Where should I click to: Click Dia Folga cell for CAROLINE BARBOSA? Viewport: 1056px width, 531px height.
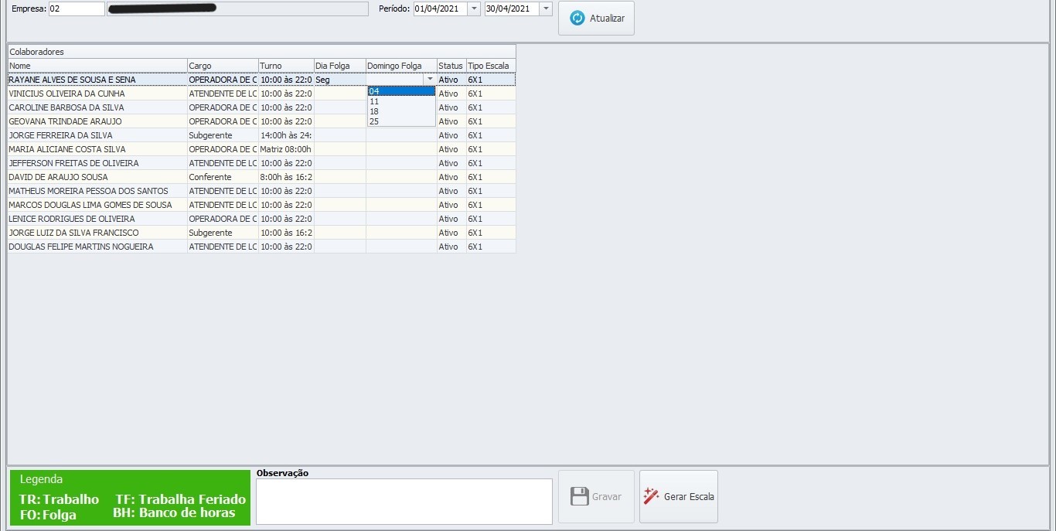[340, 107]
